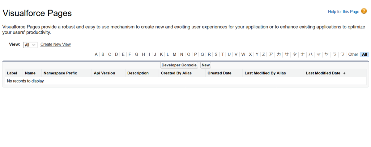Filter pages by letter G
Screen dimensions: 371x147
point(136,54)
